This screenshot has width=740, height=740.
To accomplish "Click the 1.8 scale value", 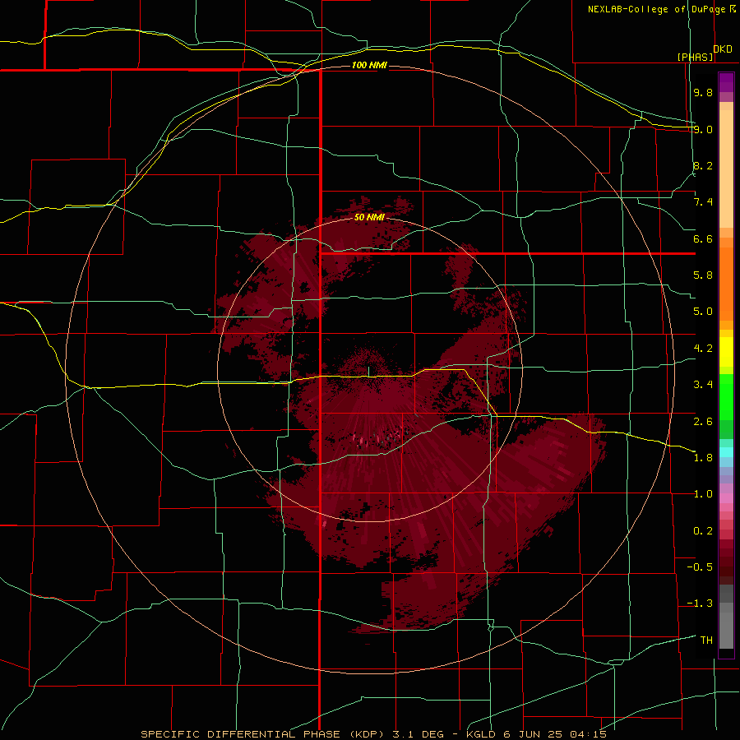I will pos(703,457).
